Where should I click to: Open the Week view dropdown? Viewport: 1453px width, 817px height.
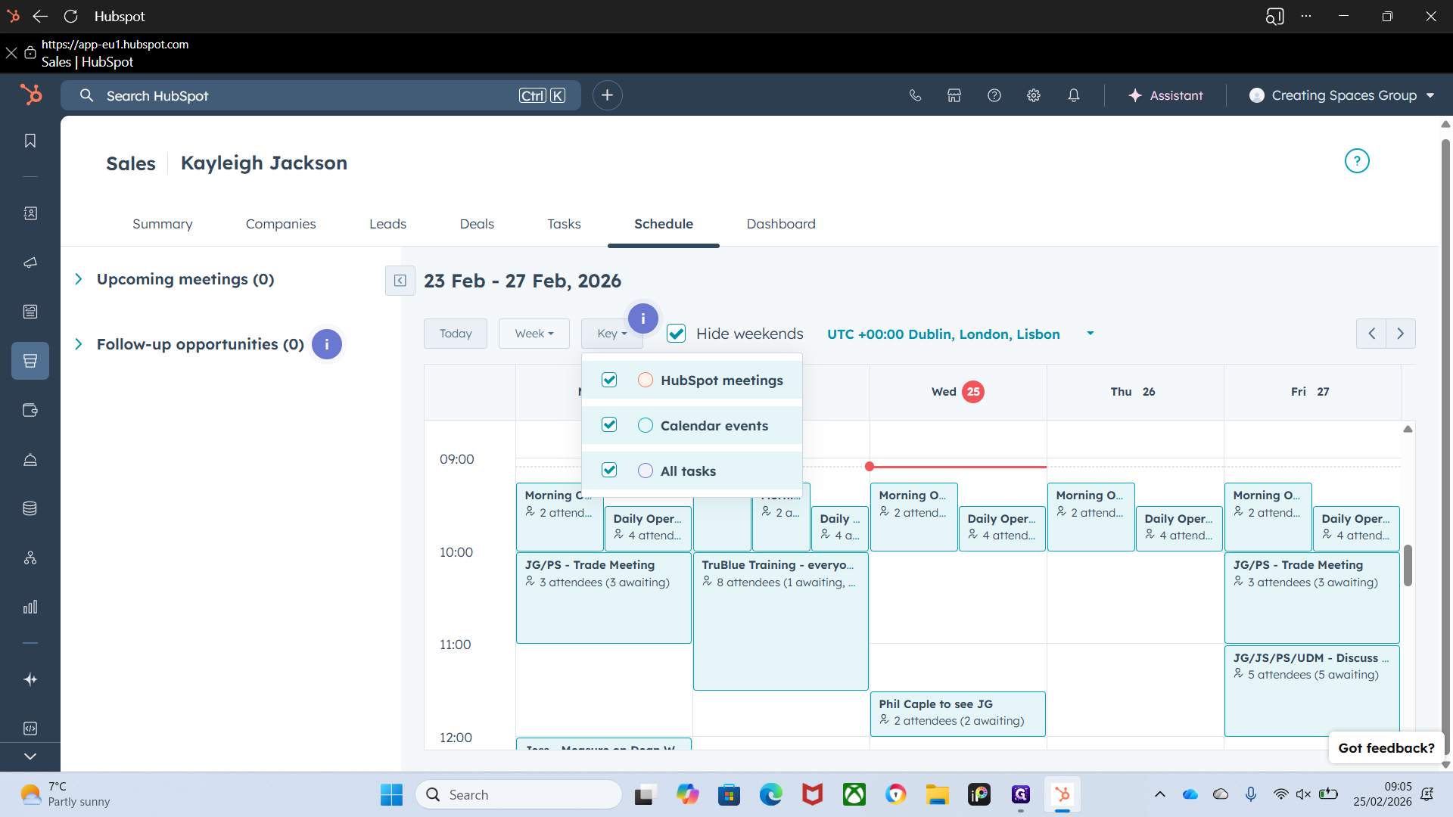click(x=534, y=334)
